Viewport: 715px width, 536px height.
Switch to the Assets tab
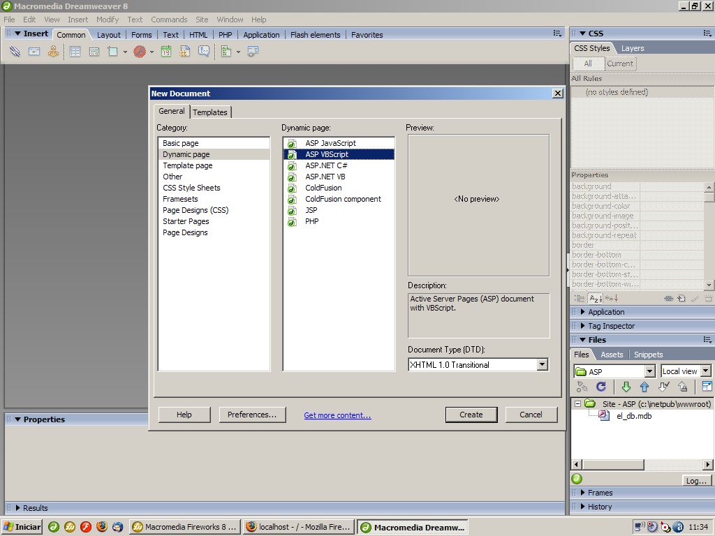612,355
